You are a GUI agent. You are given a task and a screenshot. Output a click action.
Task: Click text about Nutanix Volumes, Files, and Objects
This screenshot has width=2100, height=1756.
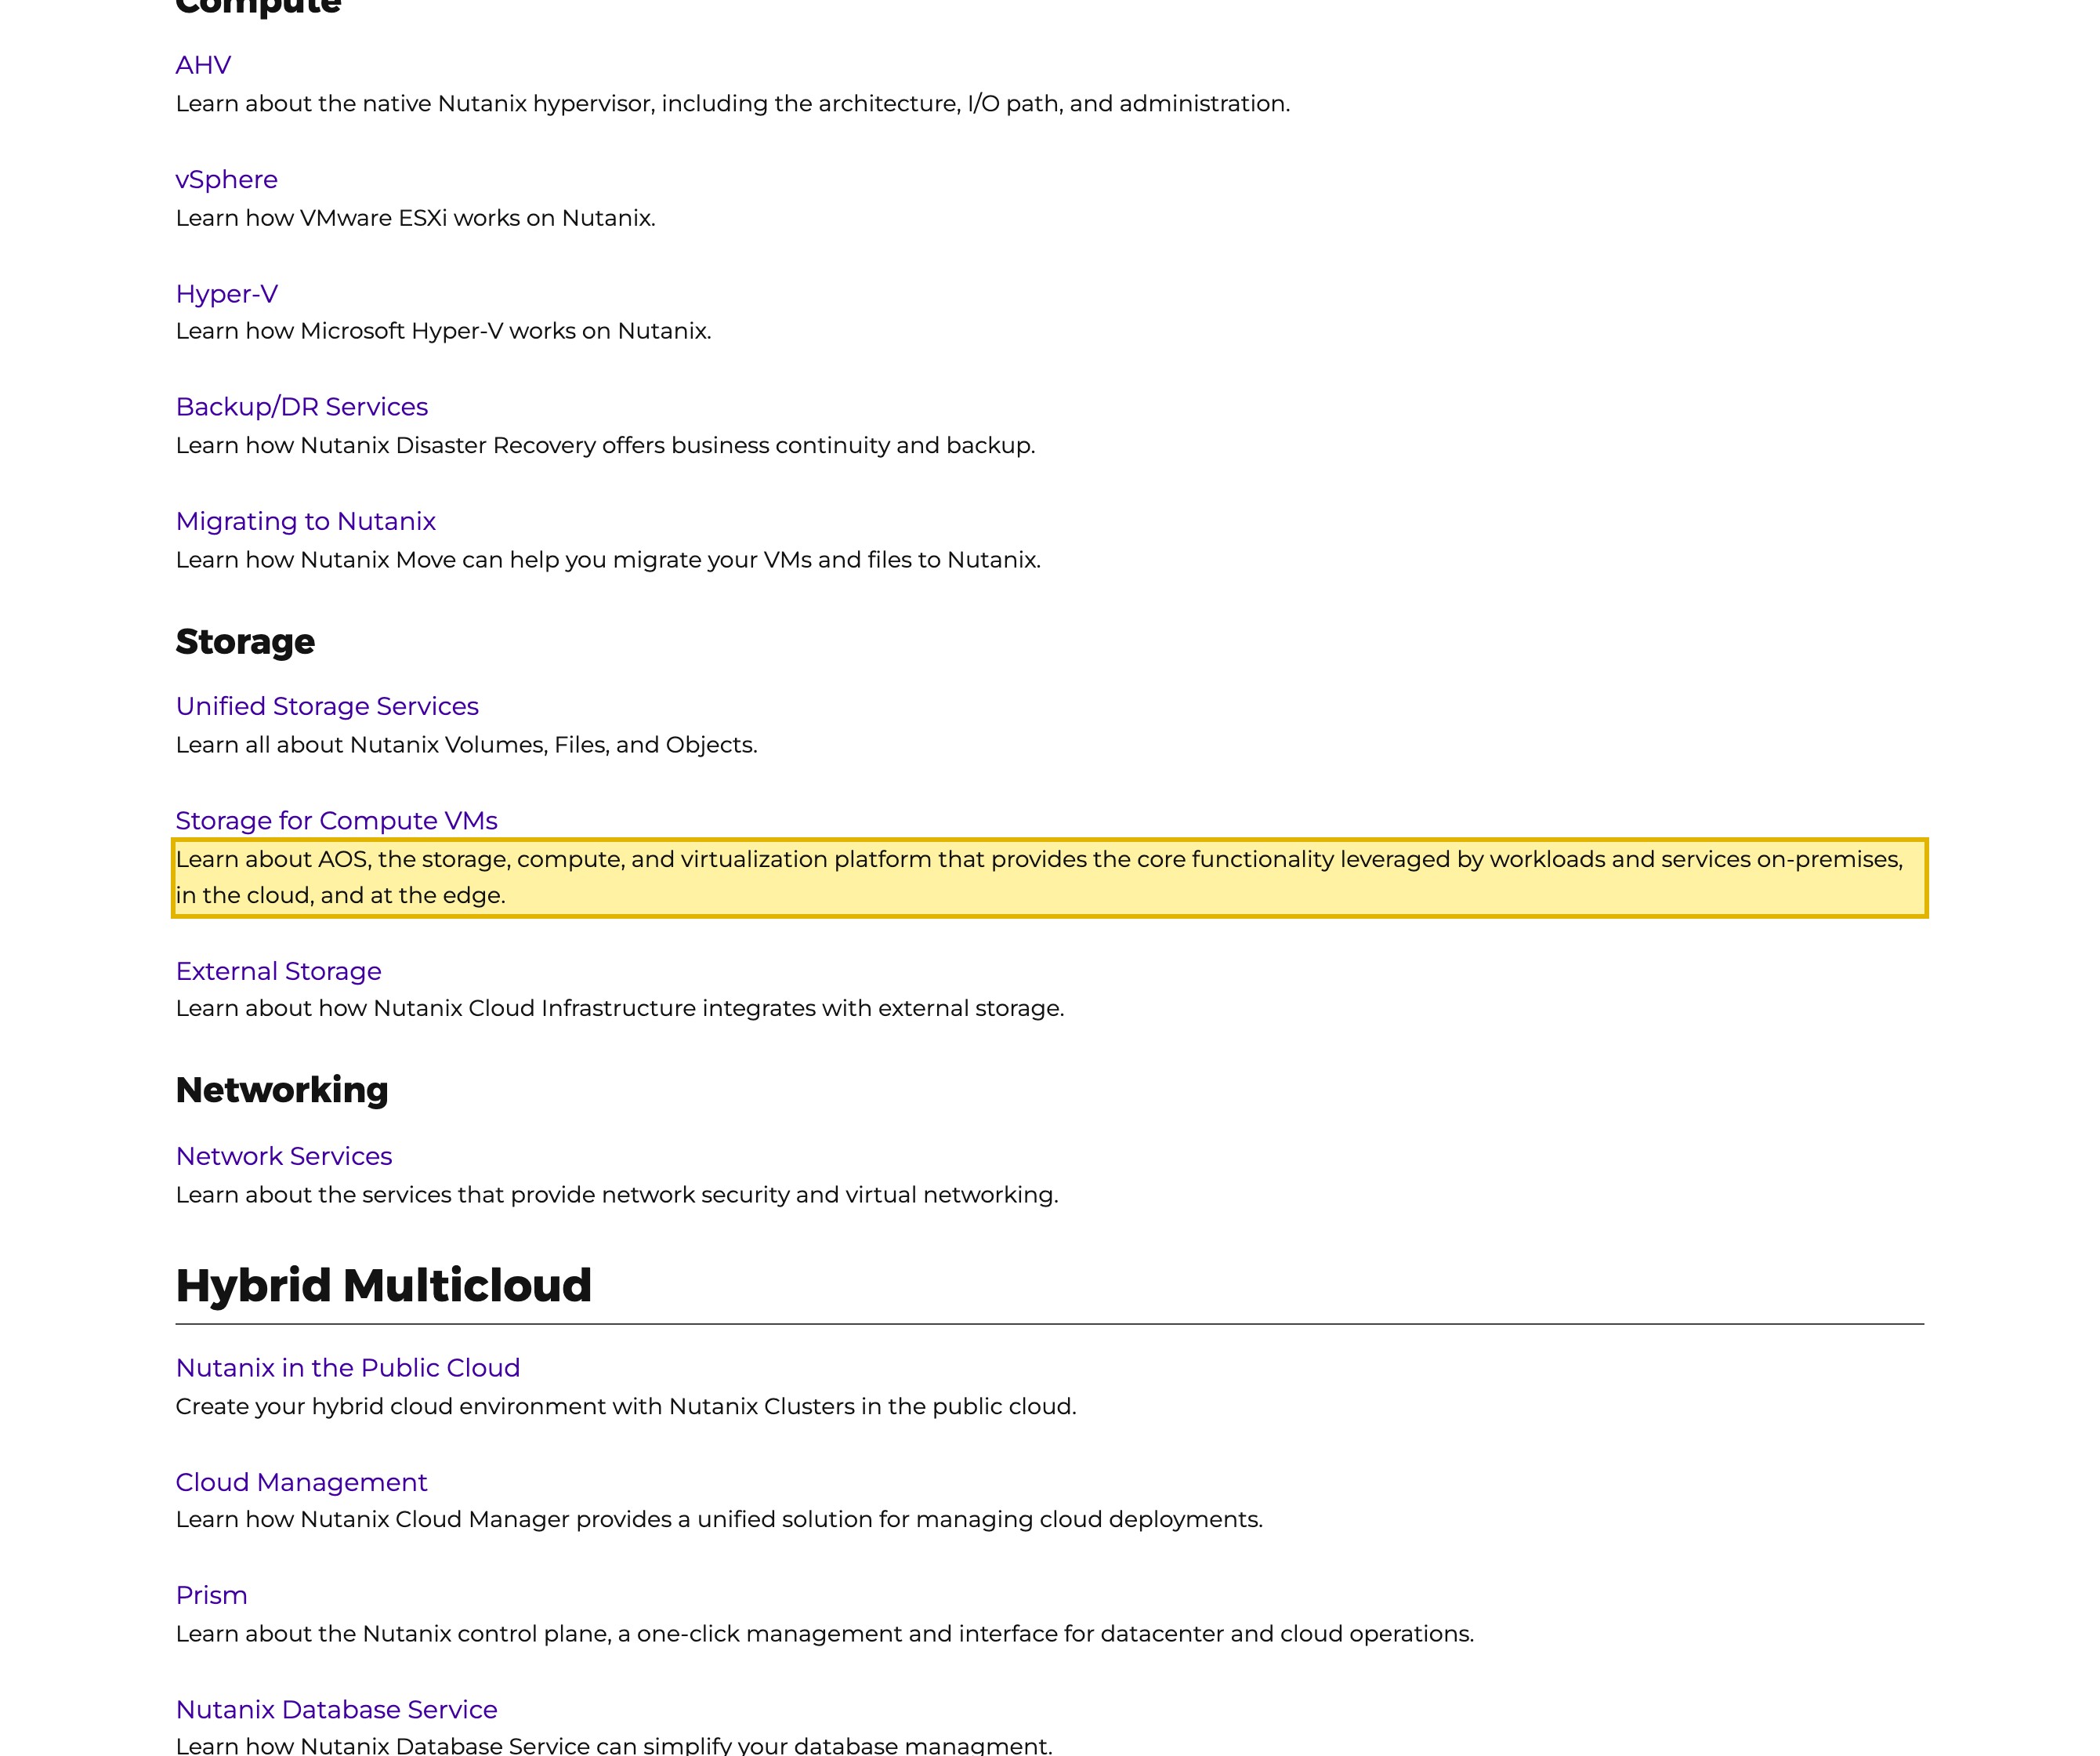coord(466,746)
